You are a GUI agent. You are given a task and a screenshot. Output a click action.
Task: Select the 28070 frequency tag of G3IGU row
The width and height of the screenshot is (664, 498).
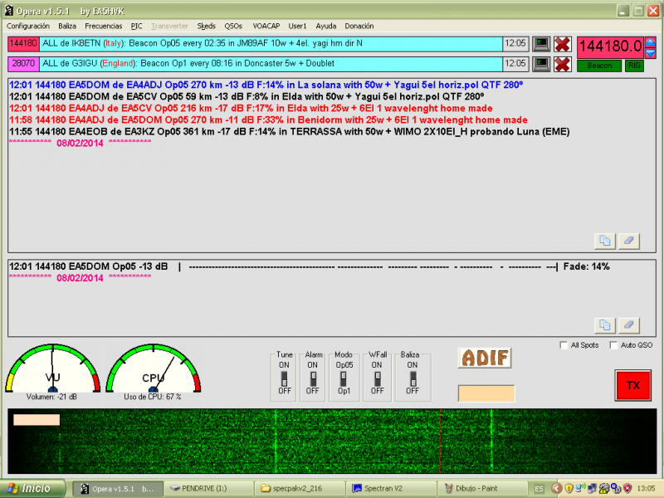[x=23, y=64]
